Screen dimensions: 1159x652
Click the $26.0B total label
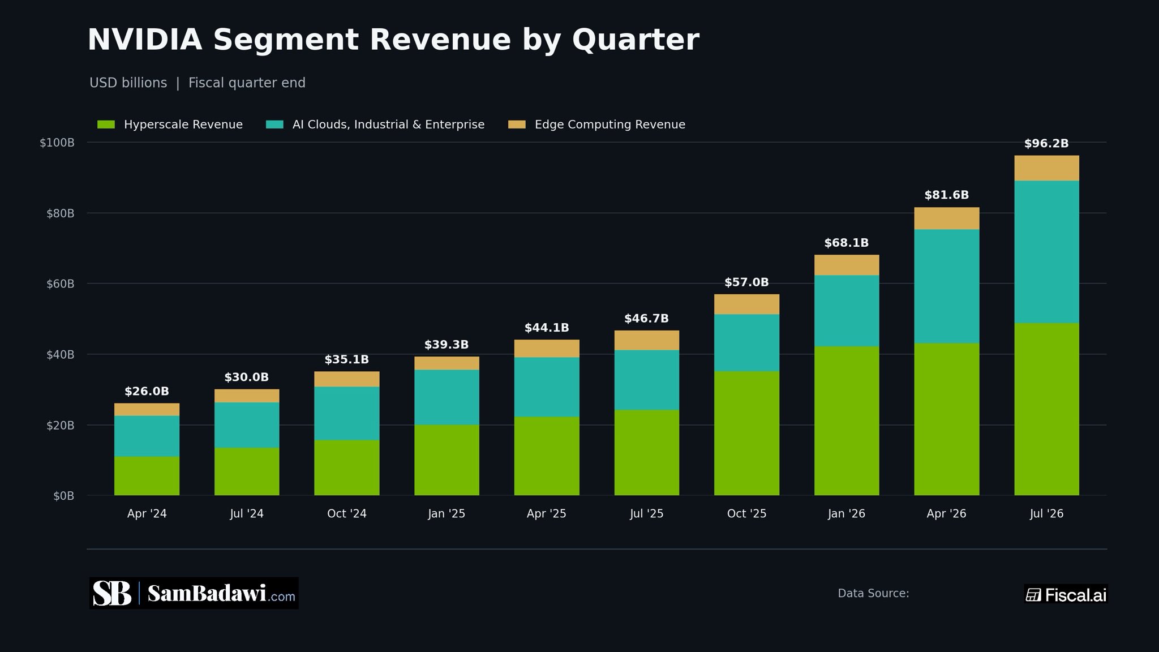pos(147,392)
